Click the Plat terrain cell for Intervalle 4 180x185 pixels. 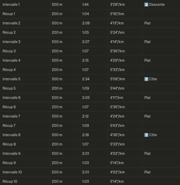click(x=148, y=60)
